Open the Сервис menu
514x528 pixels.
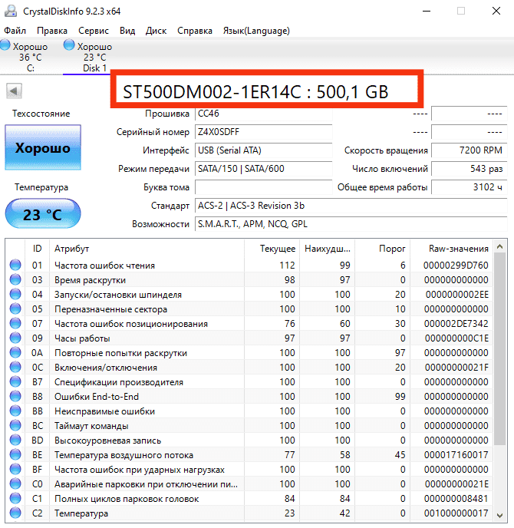pos(94,31)
